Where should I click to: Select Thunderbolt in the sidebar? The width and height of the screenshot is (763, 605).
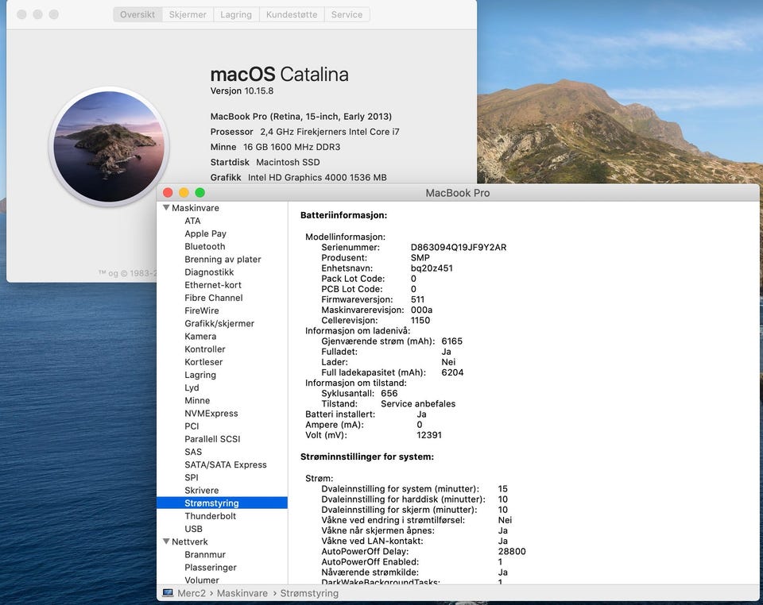[210, 515]
